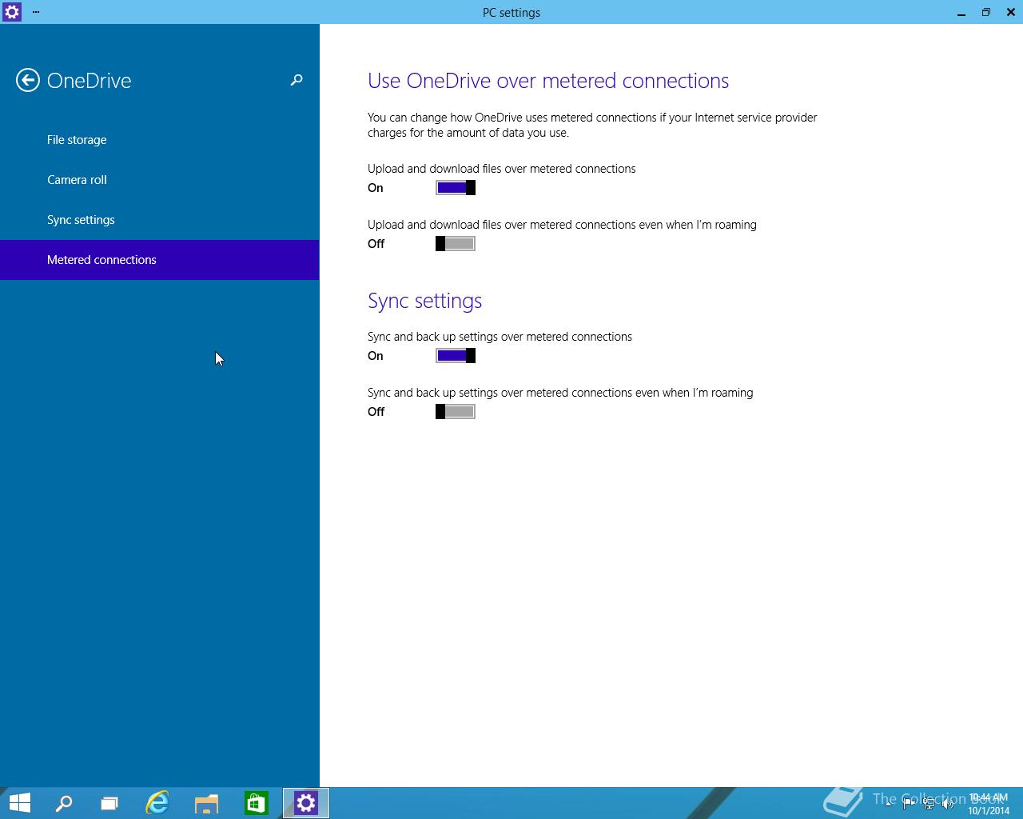Minimize the PC settings window
The width and height of the screenshot is (1023, 819).
[x=961, y=13]
